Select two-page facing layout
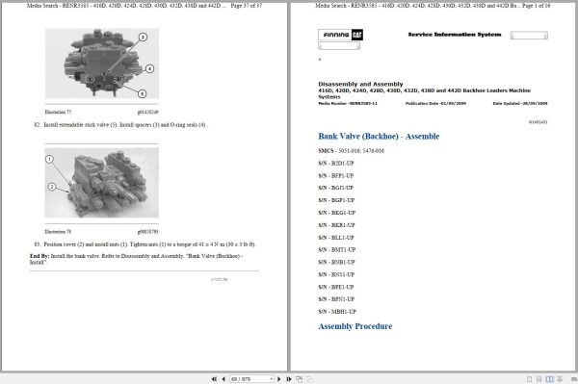The image size is (578, 384). click(x=550, y=379)
